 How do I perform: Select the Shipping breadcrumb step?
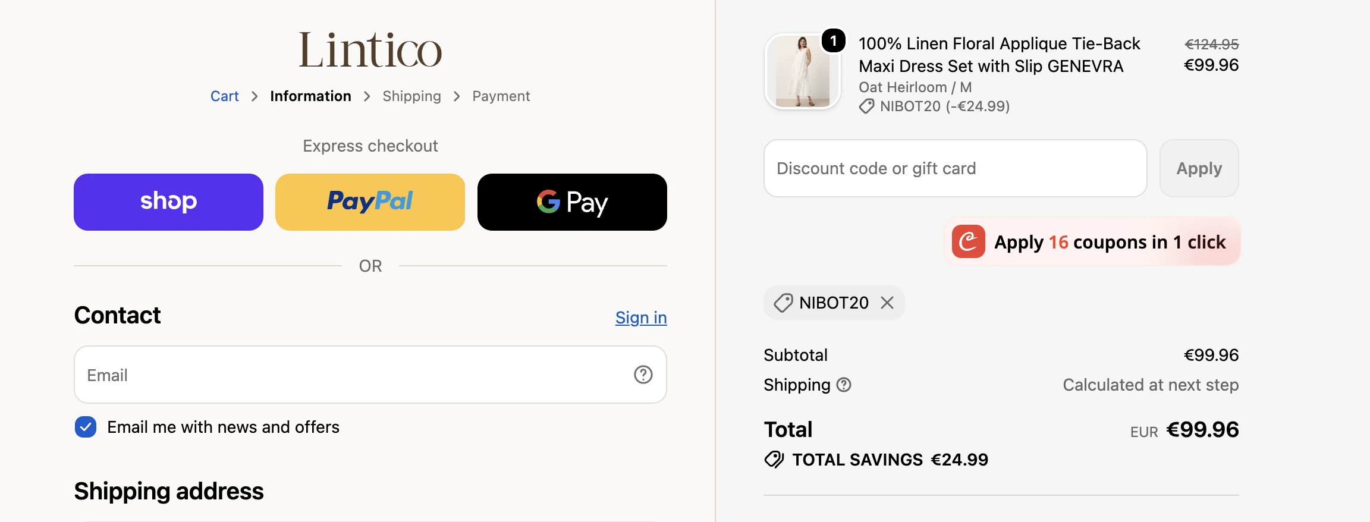(411, 96)
